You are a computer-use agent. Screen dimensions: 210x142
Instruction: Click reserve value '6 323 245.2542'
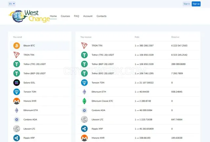[179, 55]
